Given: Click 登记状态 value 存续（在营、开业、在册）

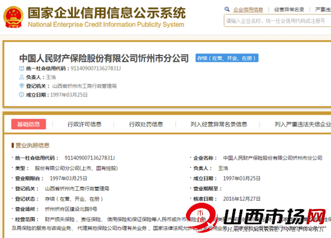Looking at the screenshot, I should [x=74, y=199].
